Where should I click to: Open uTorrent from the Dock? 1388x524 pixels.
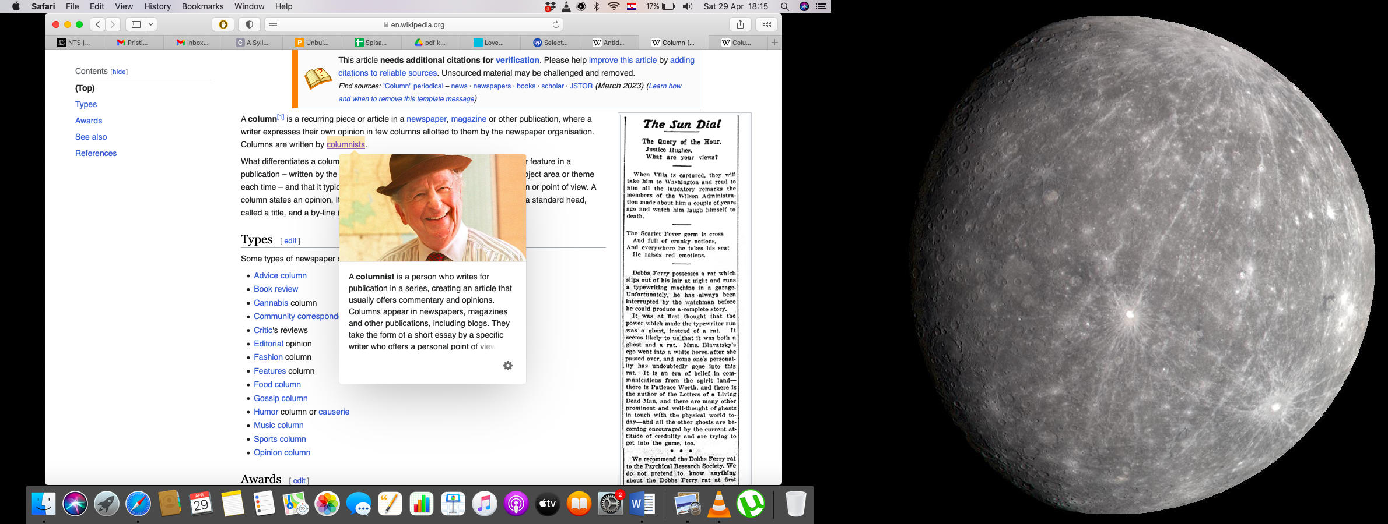pyautogui.click(x=751, y=504)
